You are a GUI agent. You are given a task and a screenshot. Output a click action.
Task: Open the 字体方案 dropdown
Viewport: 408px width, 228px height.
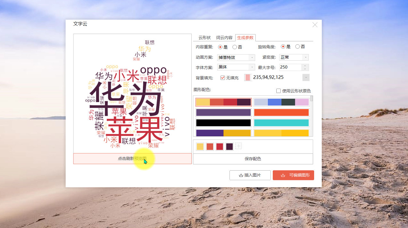click(x=236, y=67)
